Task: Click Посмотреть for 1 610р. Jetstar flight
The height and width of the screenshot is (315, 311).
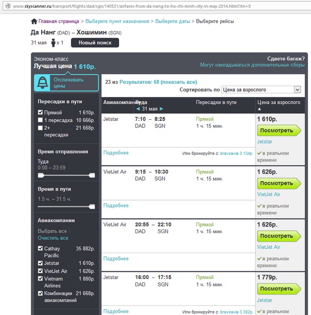Action: point(279,130)
